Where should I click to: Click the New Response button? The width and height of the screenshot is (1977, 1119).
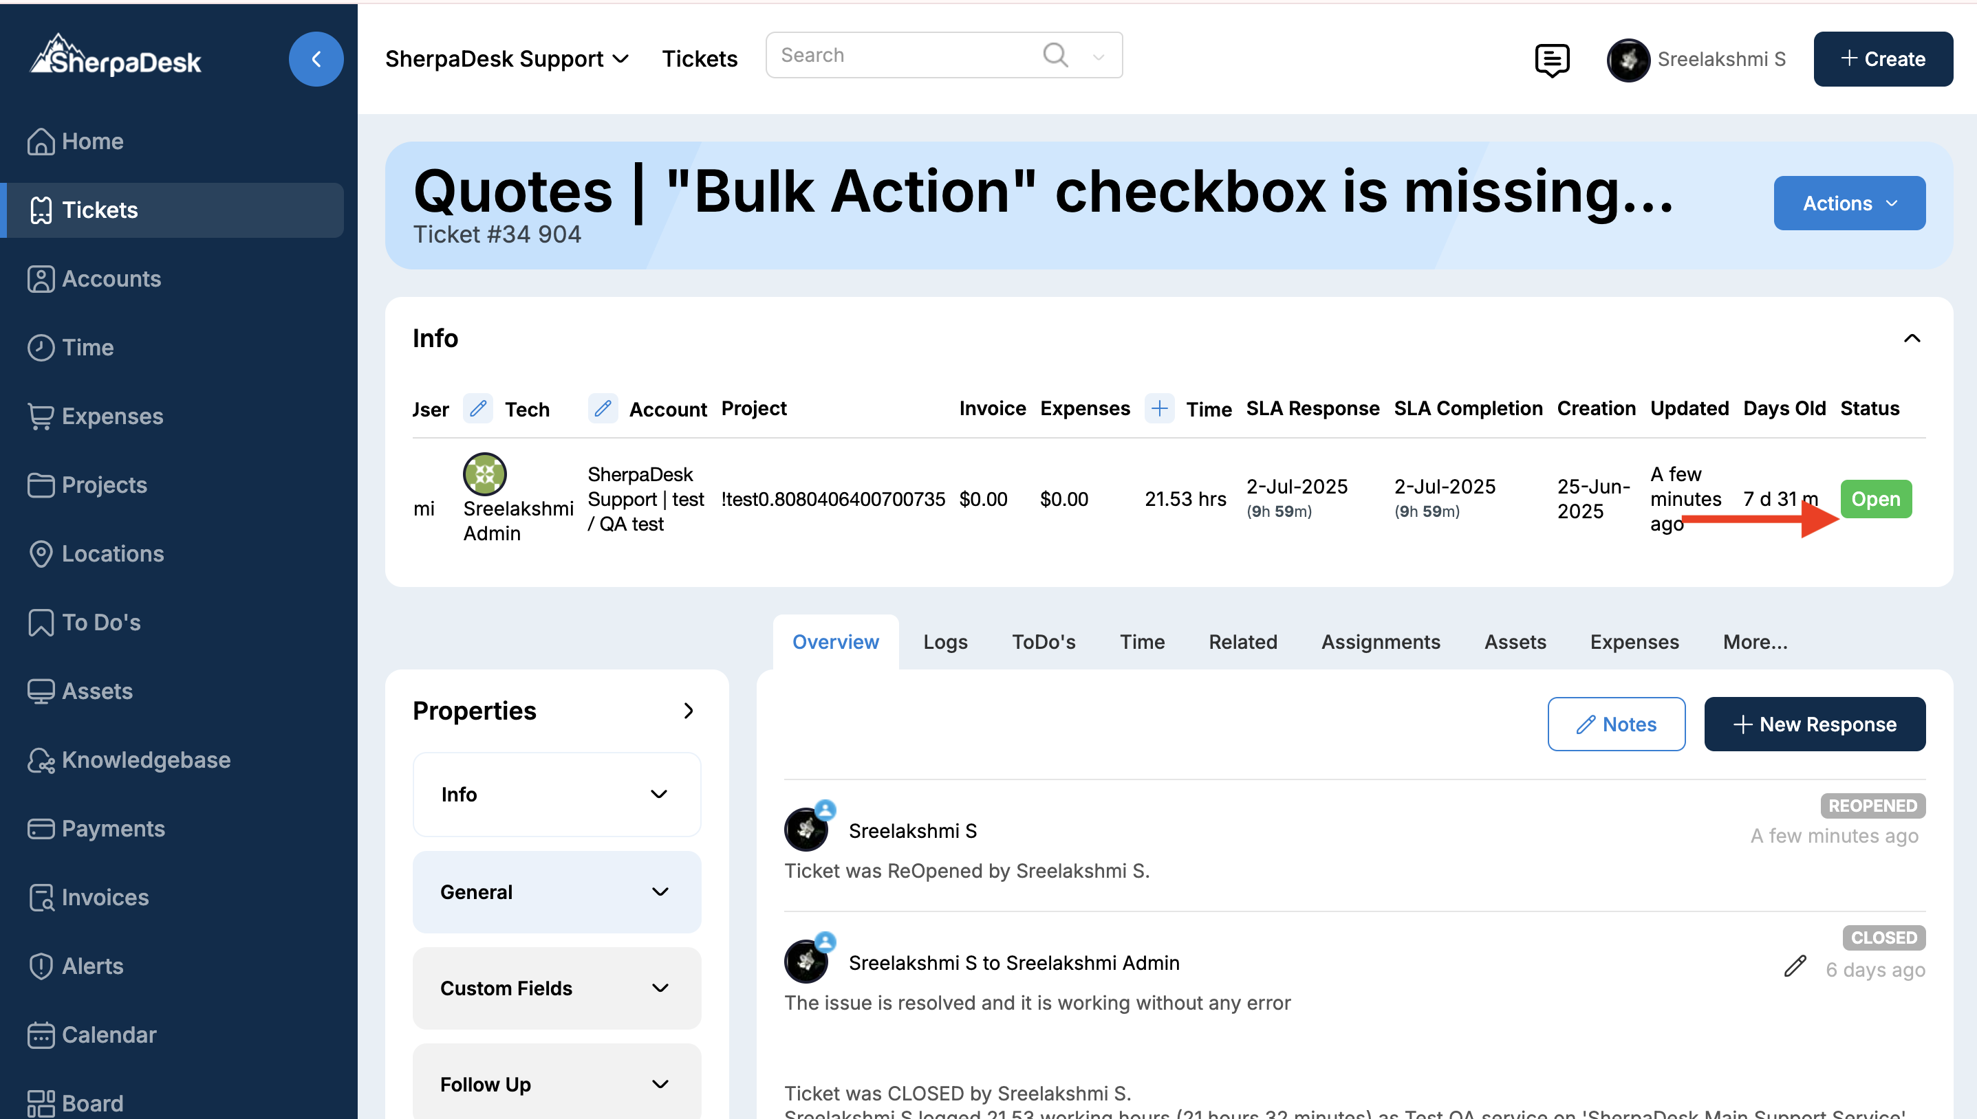point(1814,723)
